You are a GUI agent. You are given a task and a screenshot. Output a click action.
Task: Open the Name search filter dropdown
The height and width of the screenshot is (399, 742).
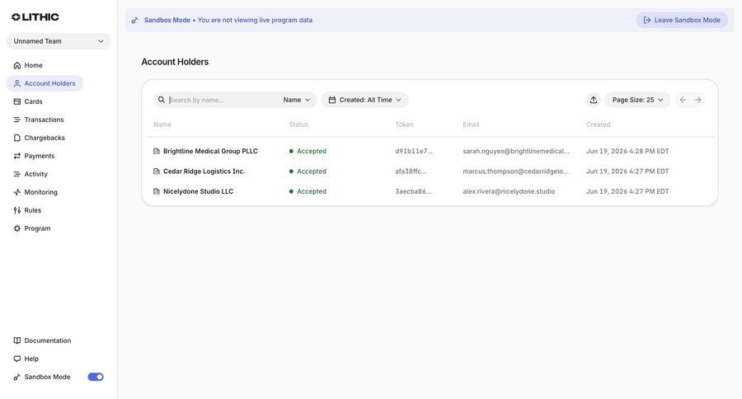pyautogui.click(x=297, y=100)
